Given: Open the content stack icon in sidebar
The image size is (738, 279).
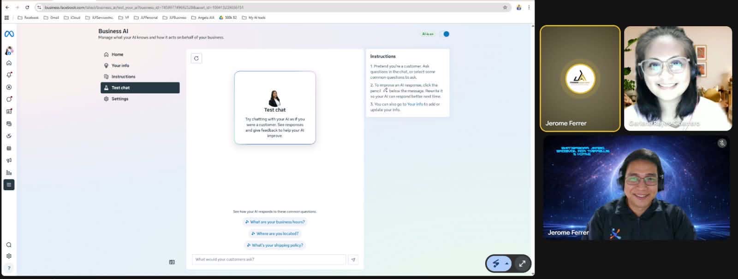Looking at the screenshot, I should pyautogui.click(x=9, y=124).
